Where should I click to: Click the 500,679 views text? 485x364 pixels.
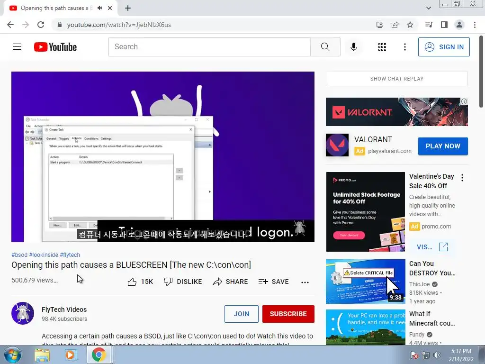[35, 280]
